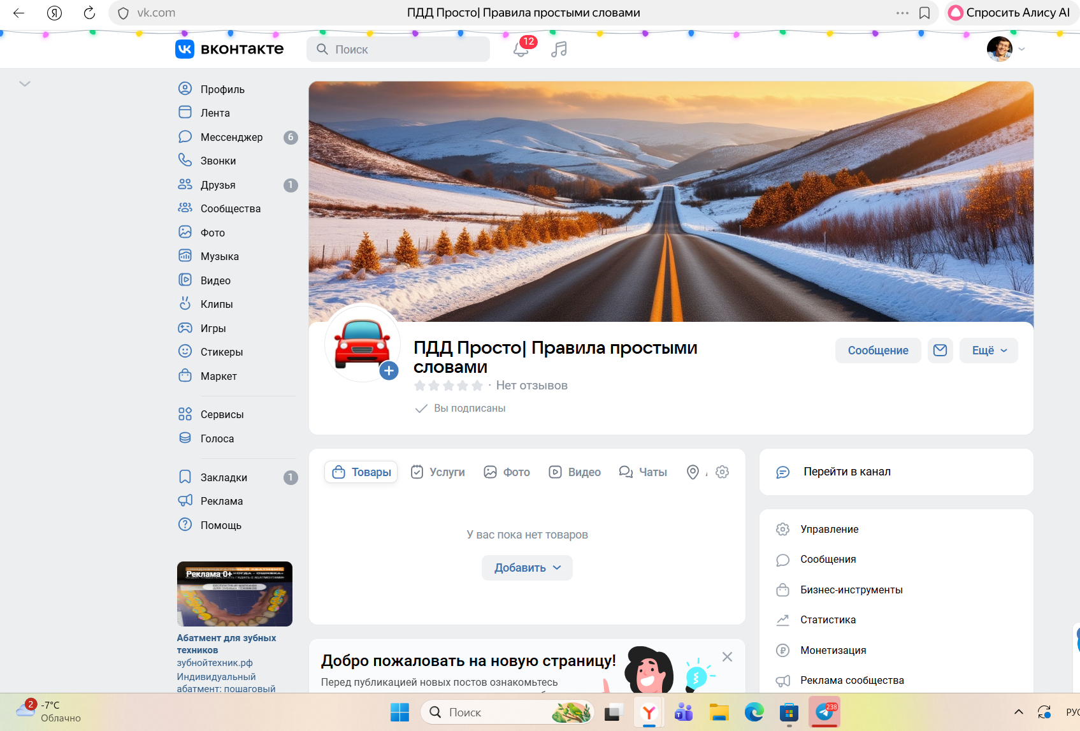Open the VK music player icon
The width and height of the screenshot is (1080, 731).
pos(559,50)
